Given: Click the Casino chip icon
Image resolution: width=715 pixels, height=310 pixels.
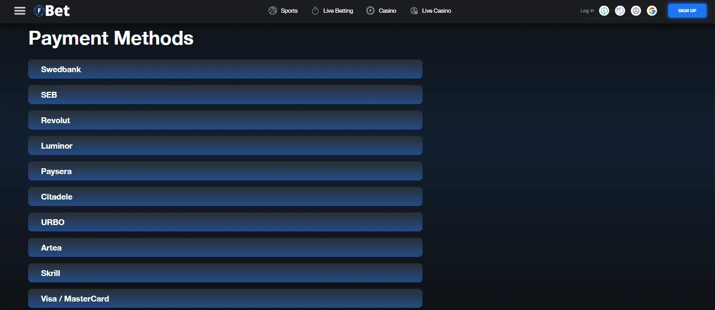Looking at the screenshot, I should click(371, 11).
